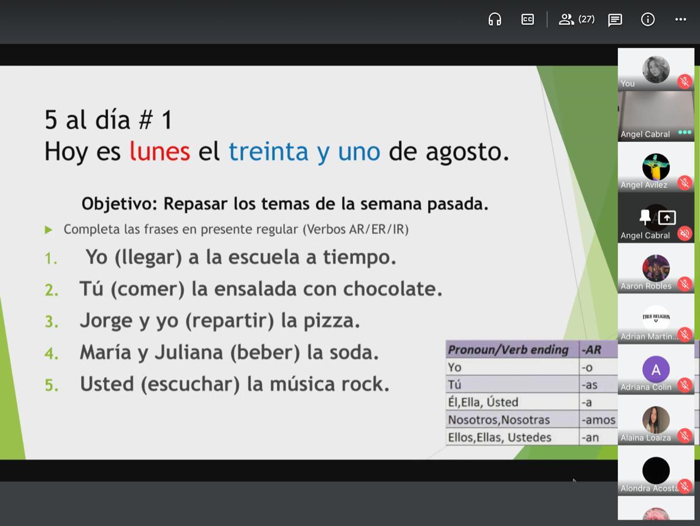Click the headphones audio icon
The image size is (700, 526).
pos(495,19)
